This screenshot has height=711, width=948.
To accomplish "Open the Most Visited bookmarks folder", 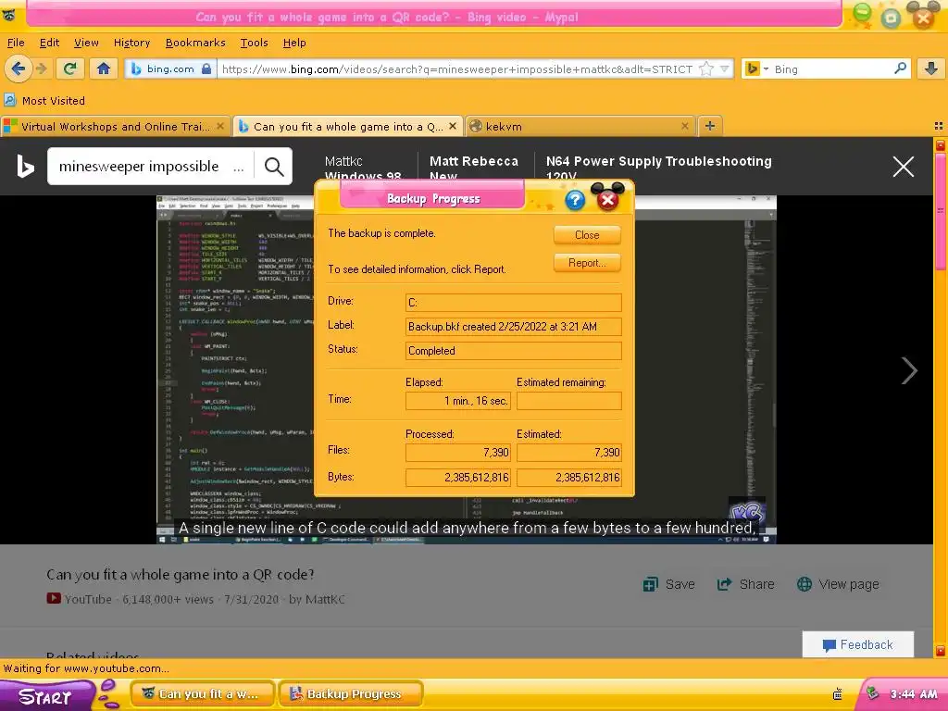I will pyautogui.click(x=44, y=100).
